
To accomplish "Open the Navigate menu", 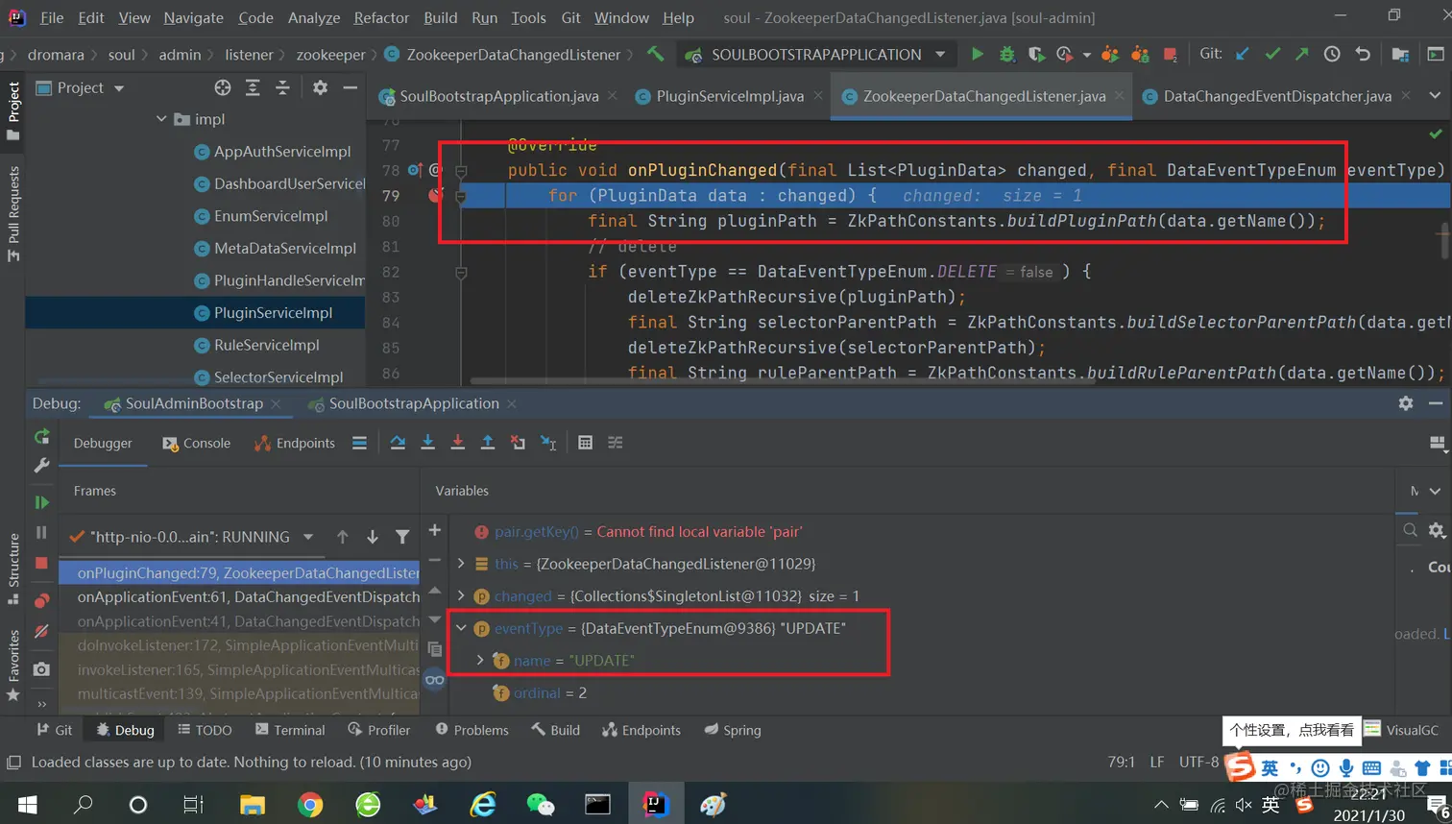I will click(193, 17).
